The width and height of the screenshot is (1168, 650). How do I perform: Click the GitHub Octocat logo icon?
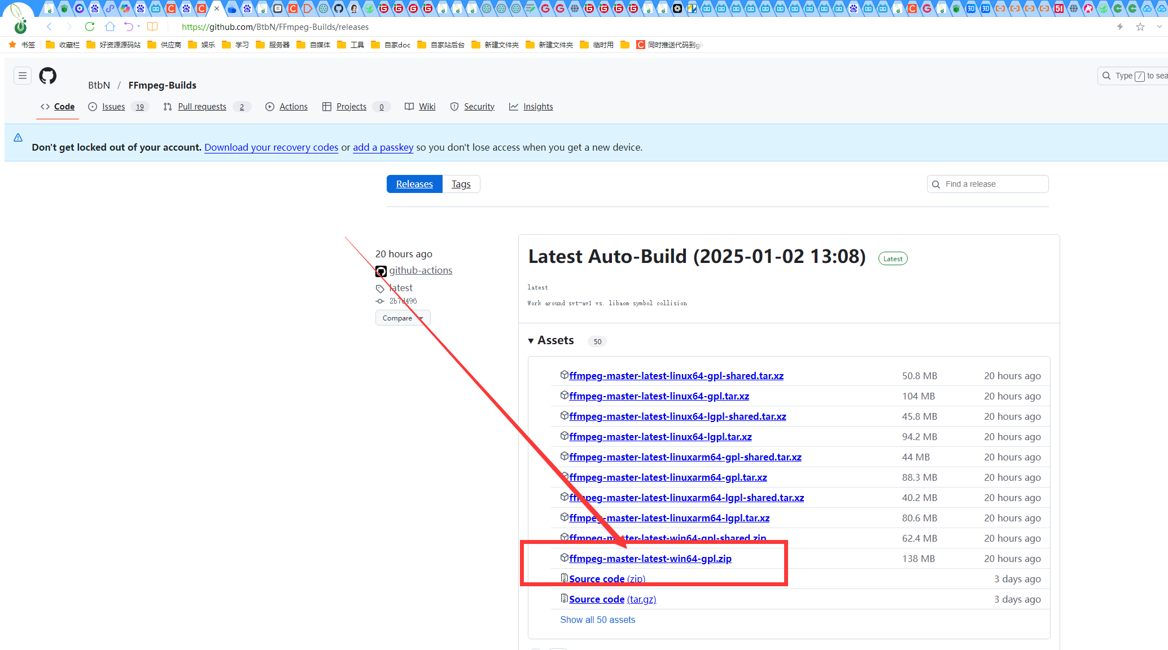pos(48,76)
